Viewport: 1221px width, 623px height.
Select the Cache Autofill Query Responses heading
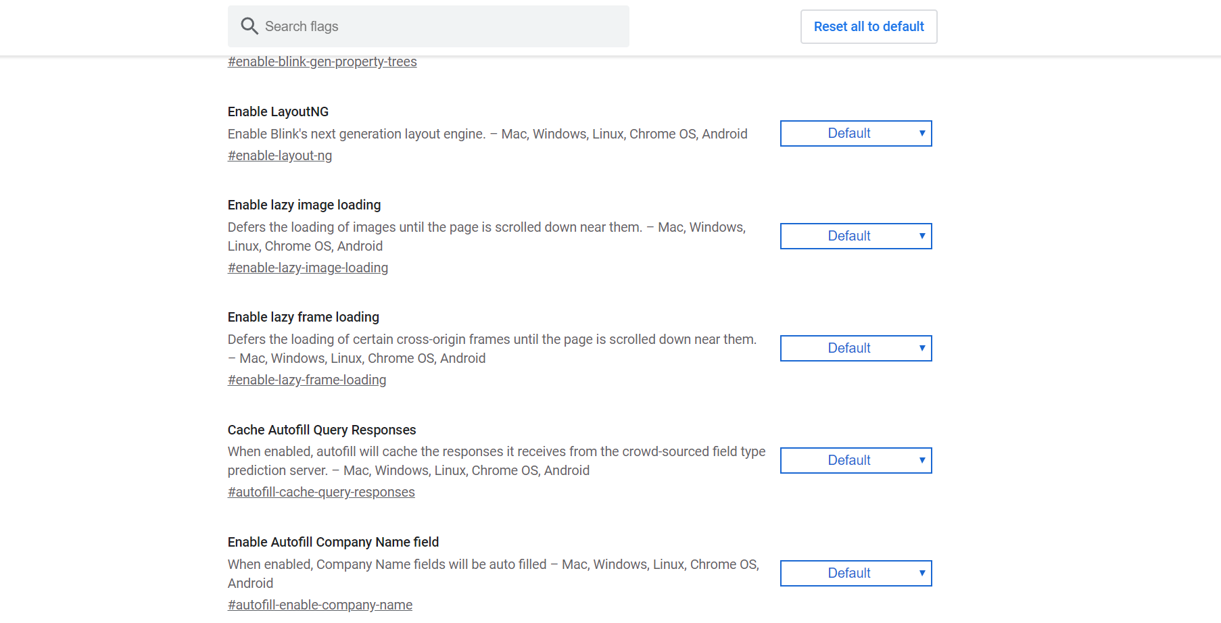click(322, 430)
